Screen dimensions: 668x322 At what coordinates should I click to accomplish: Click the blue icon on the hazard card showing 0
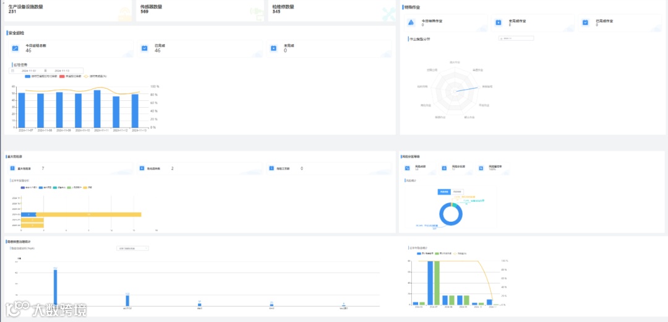272,168
